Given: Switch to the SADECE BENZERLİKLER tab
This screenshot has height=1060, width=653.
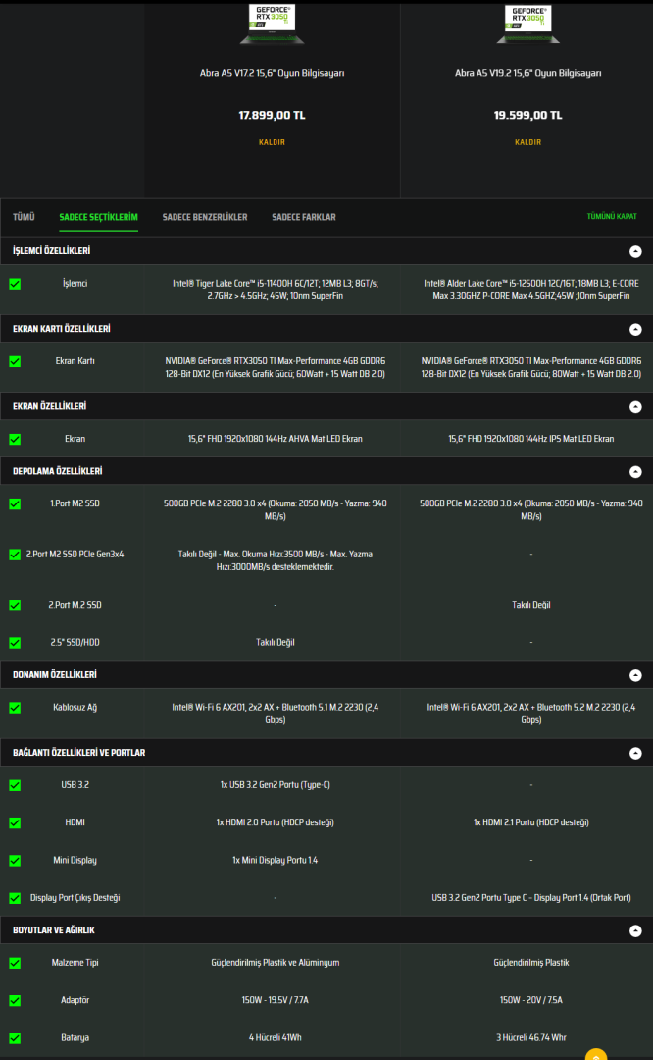Looking at the screenshot, I should point(205,217).
